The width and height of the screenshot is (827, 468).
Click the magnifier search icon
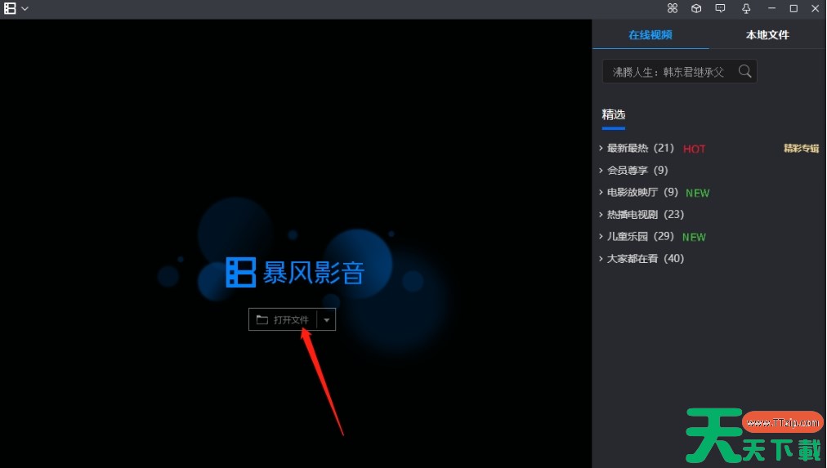[x=744, y=71]
